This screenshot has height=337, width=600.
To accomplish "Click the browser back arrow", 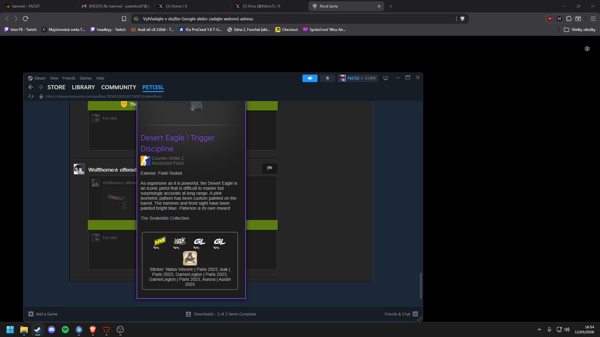I will click(x=7, y=18).
